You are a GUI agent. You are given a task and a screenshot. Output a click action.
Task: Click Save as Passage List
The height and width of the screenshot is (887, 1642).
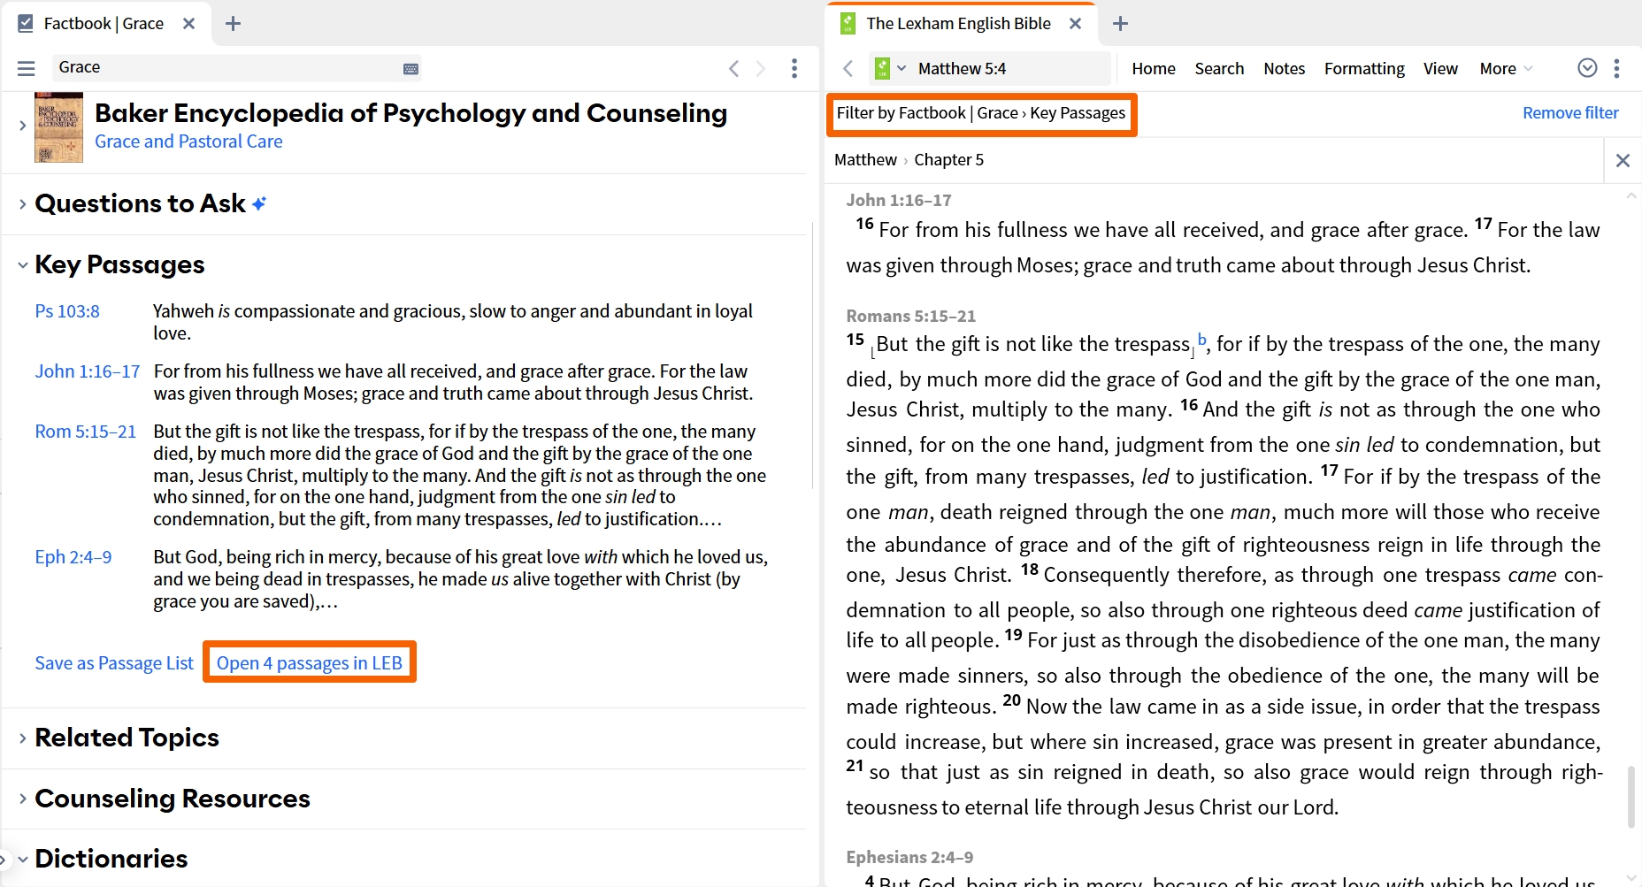(114, 663)
